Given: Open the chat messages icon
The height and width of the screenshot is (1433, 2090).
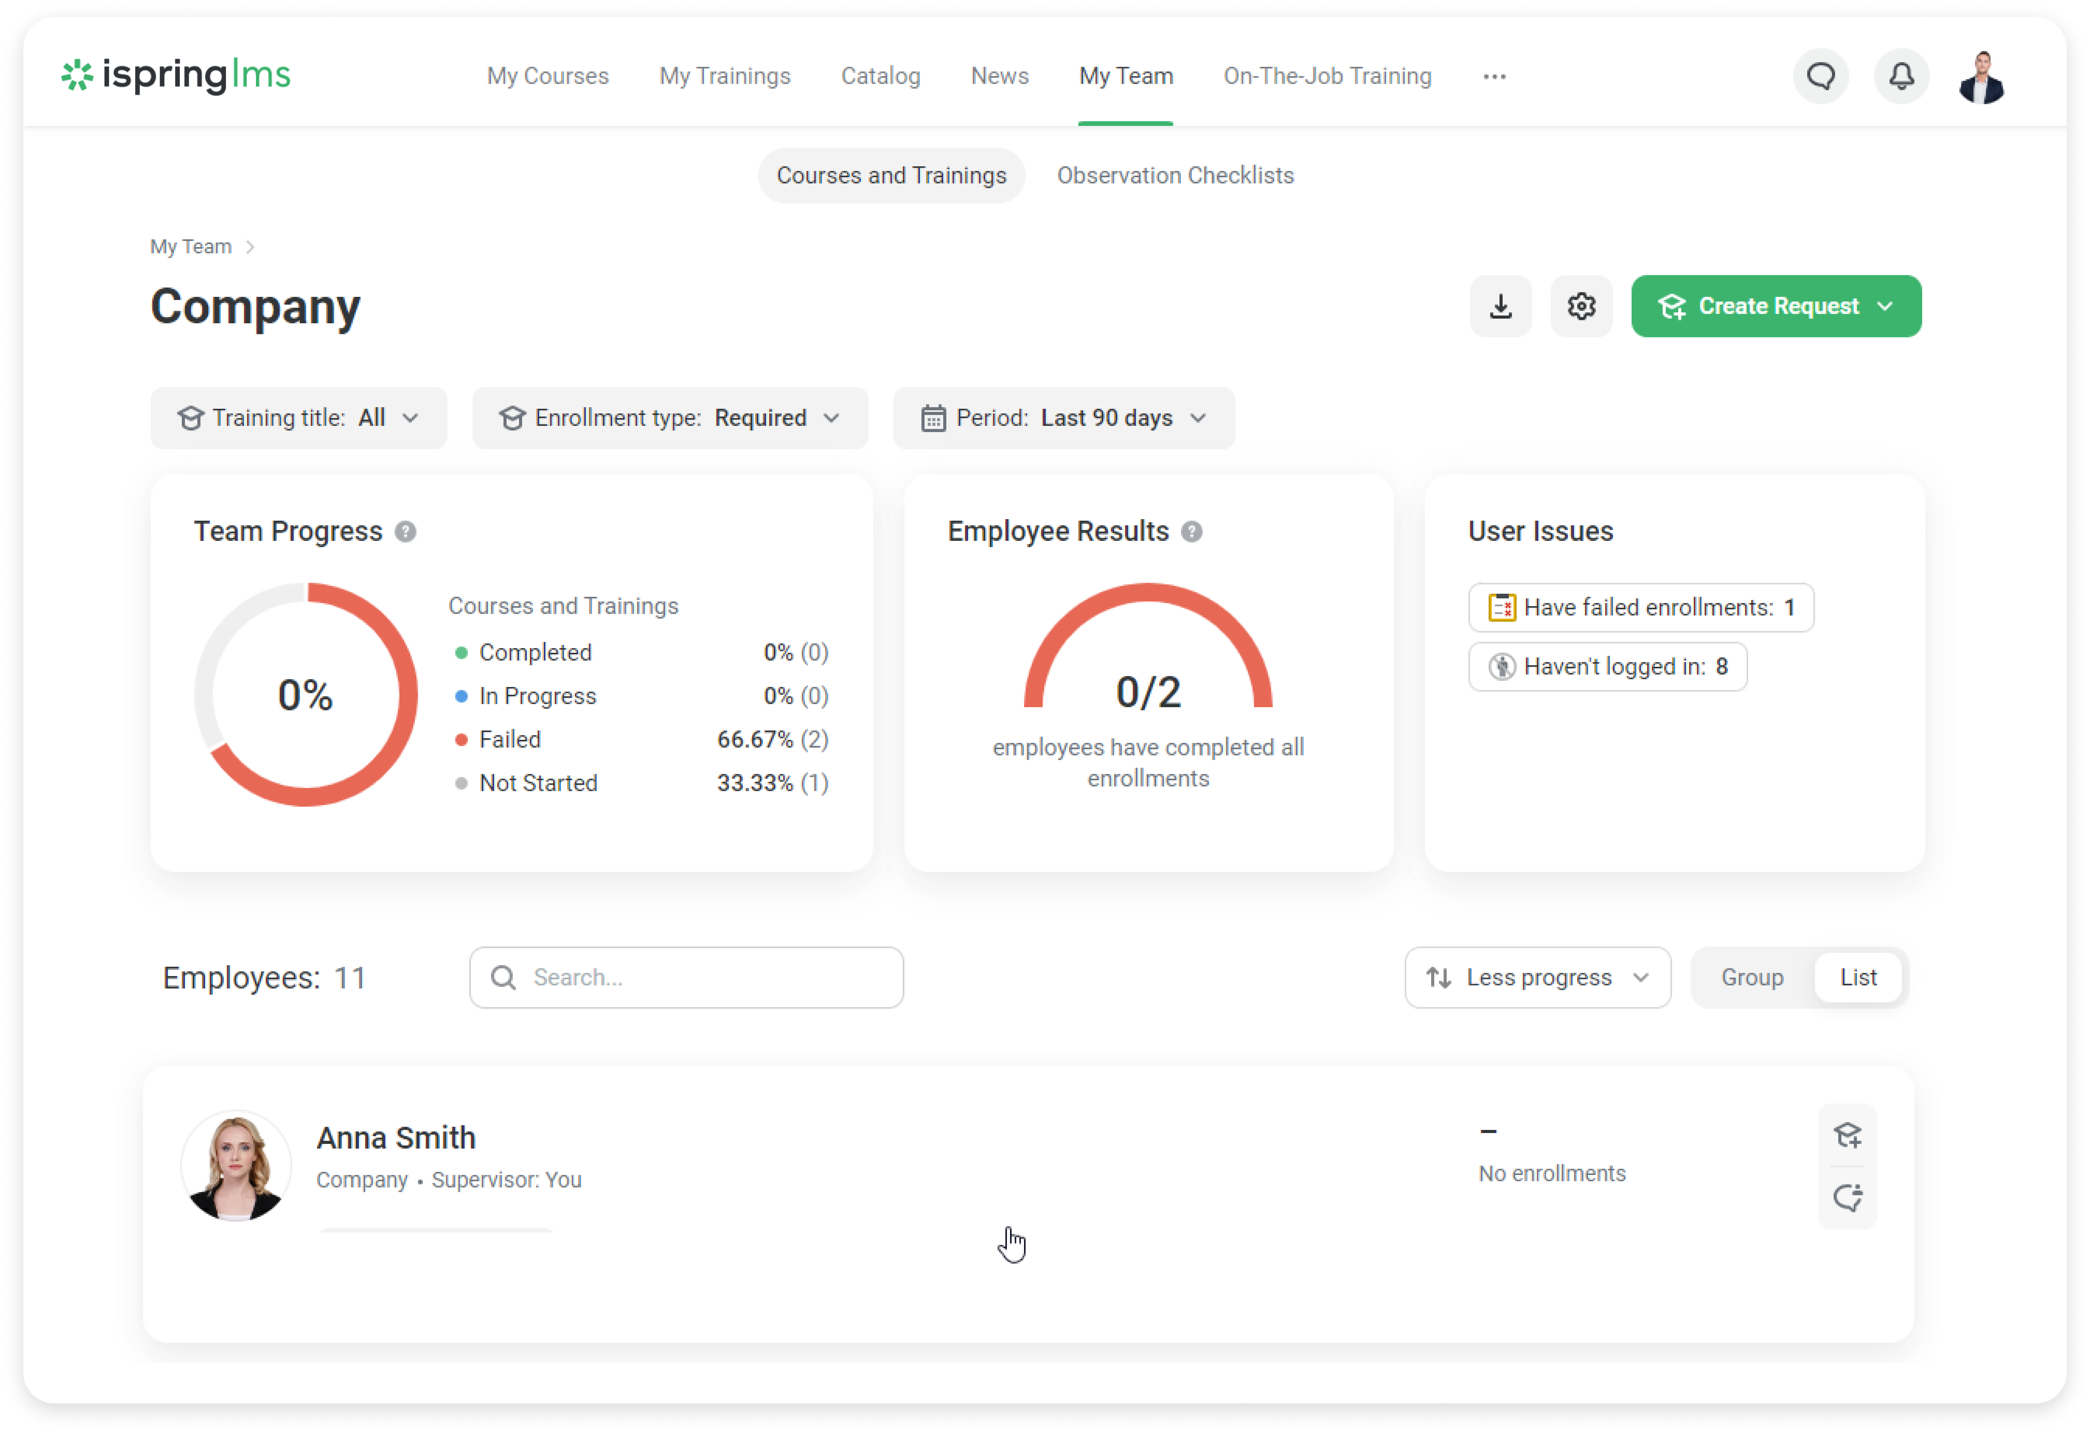Looking at the screenshot, I should pyautogui.click(x=1820, y=77).
